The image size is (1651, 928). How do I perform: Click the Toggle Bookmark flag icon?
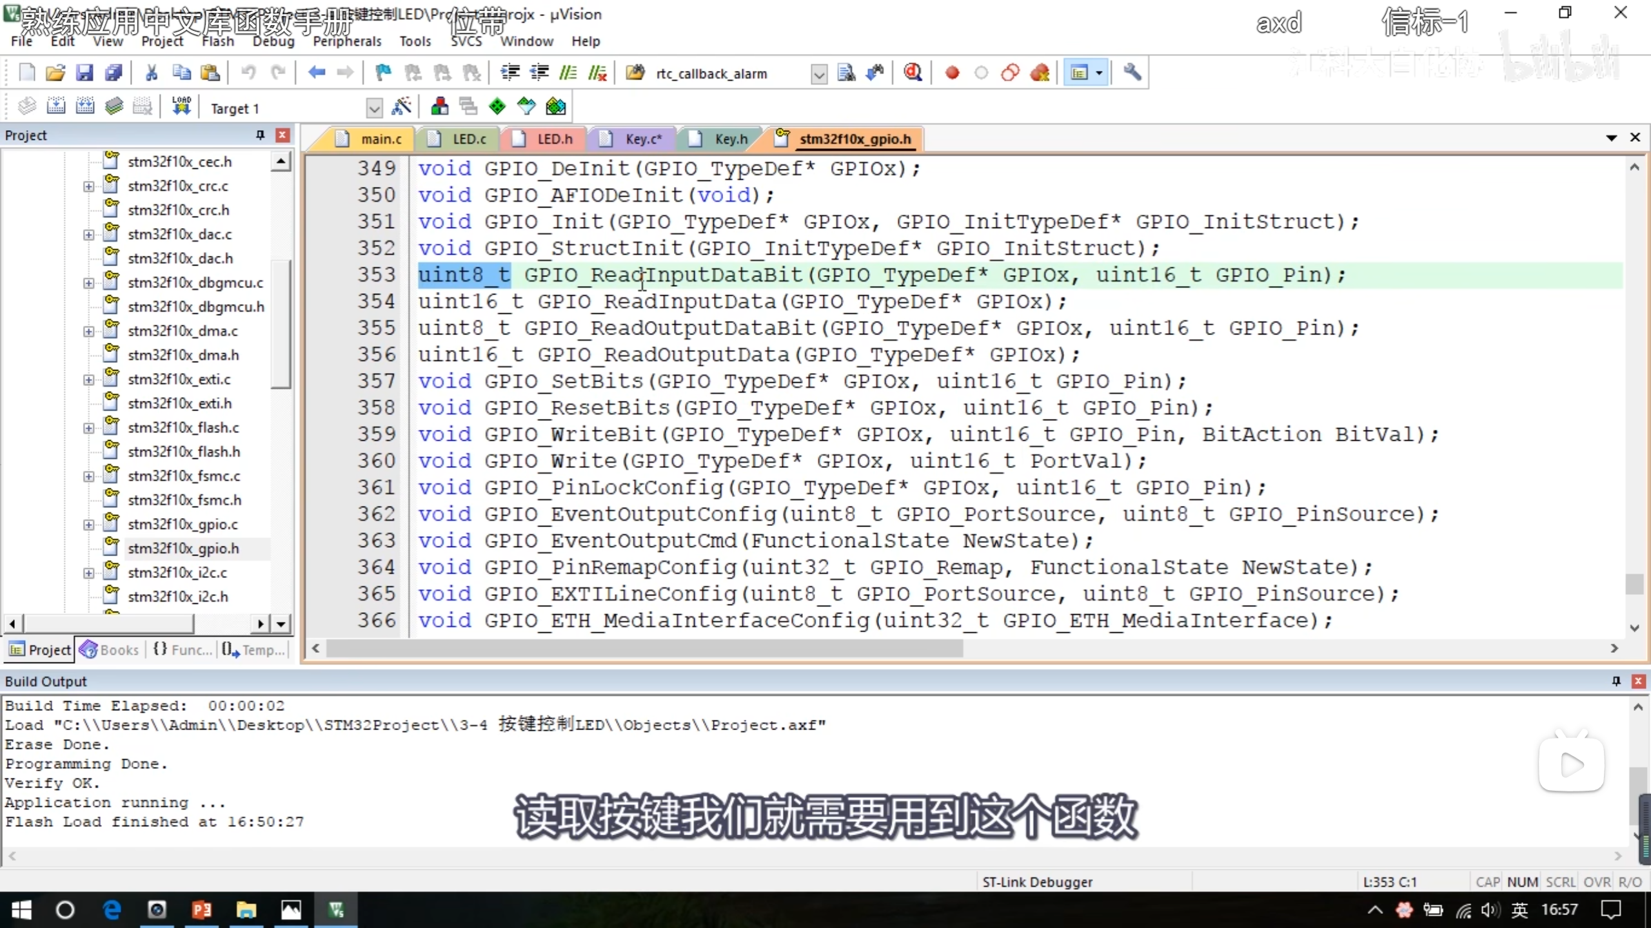pos(383,72)
